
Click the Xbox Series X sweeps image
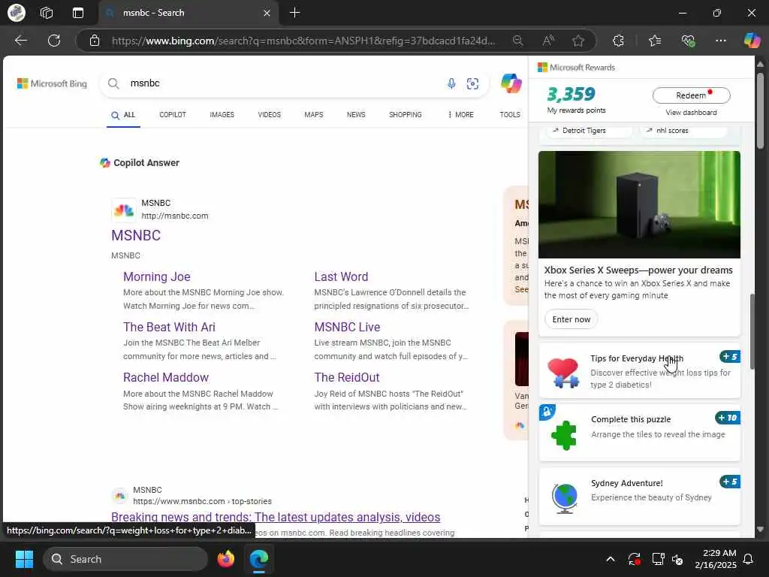pyautogui.click(x=639, y=204)
